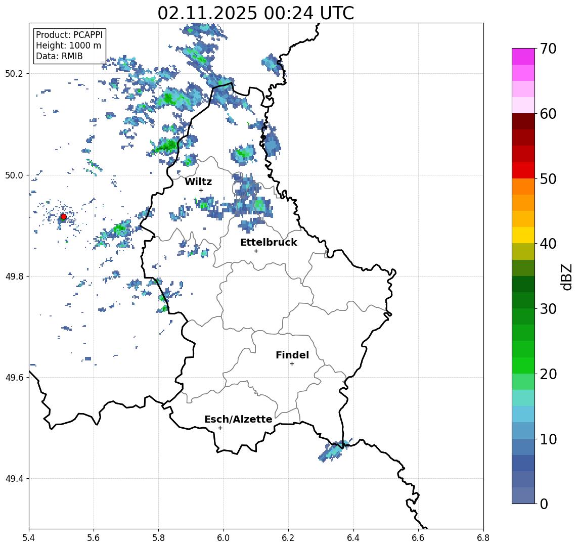Click the Findel station label
This screenshot has height=548, width=579.
(292, 355)
